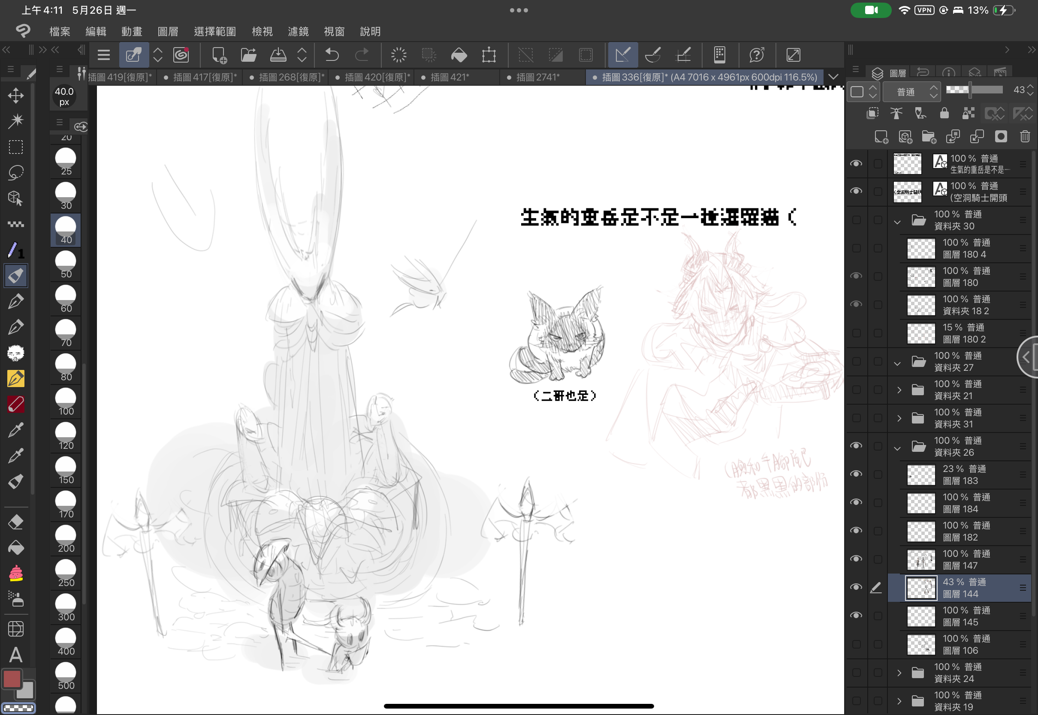The image size is (1038, 715).
Task: Choose the 60 brush size preset
Action: point(66,299)
